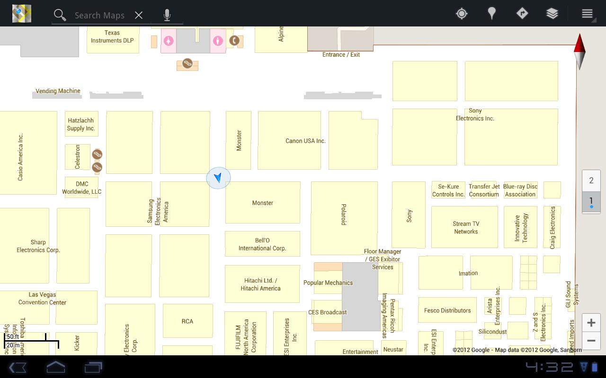Tap the blue current location arrow
The width and height of the screenshot is (606, 378).
coord(218,178)
